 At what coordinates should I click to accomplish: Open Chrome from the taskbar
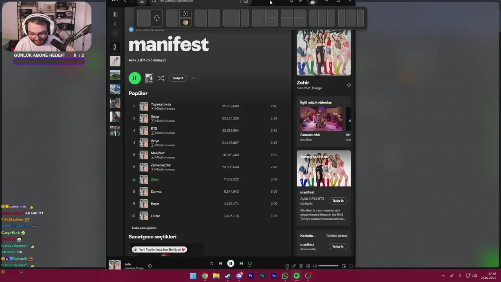(205, 276)
